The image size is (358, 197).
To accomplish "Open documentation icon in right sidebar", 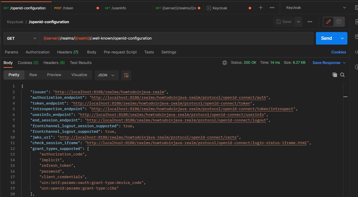I will click(356, 22).
